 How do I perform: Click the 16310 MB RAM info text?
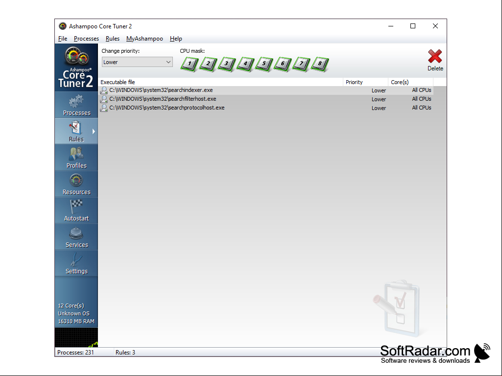(x=76, y=321)
